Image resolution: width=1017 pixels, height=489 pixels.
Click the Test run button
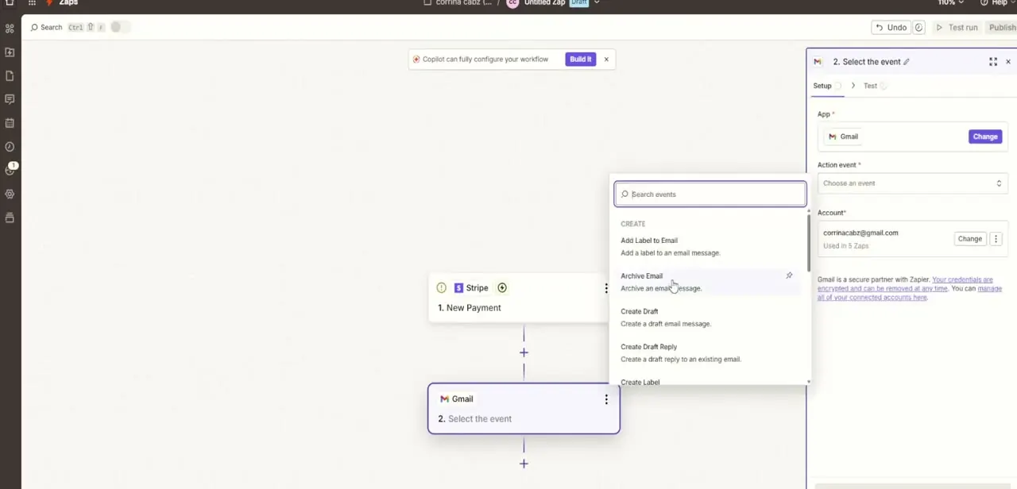[x=957, y=28]
